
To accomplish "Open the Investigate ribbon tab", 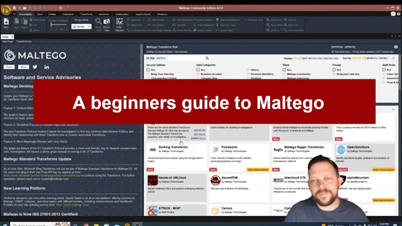I will click(25, 14).
